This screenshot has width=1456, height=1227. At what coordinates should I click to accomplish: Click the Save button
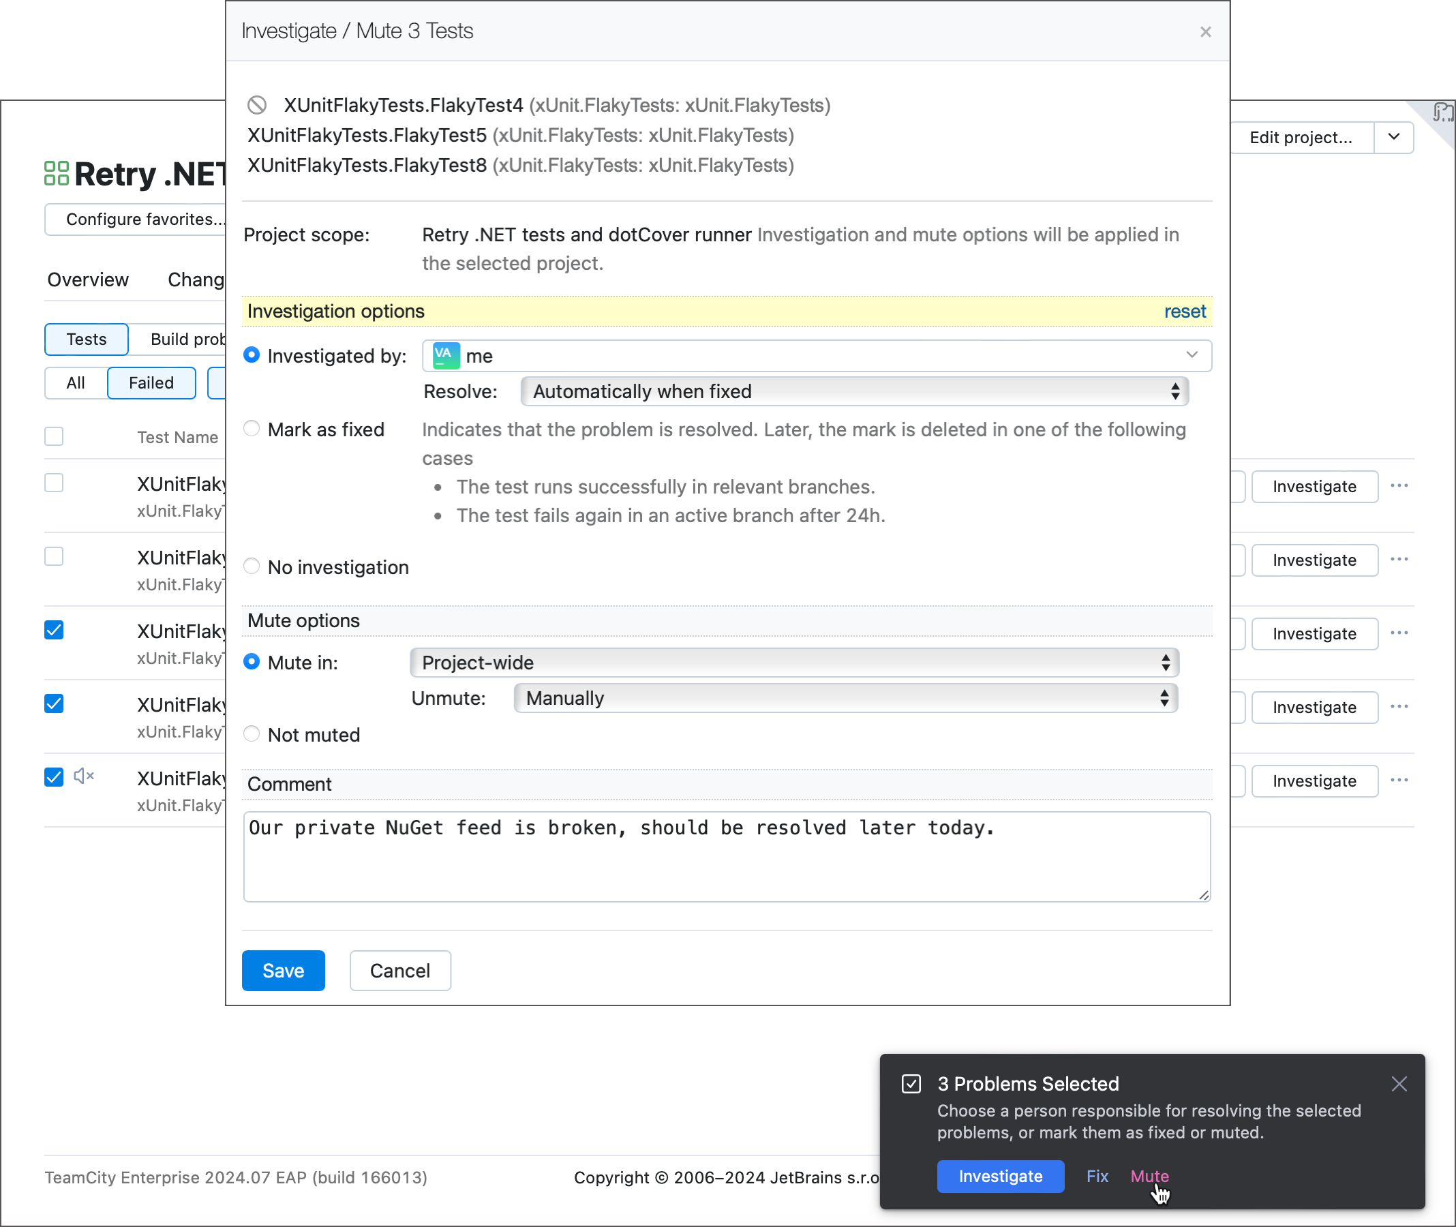click(284, 970)
